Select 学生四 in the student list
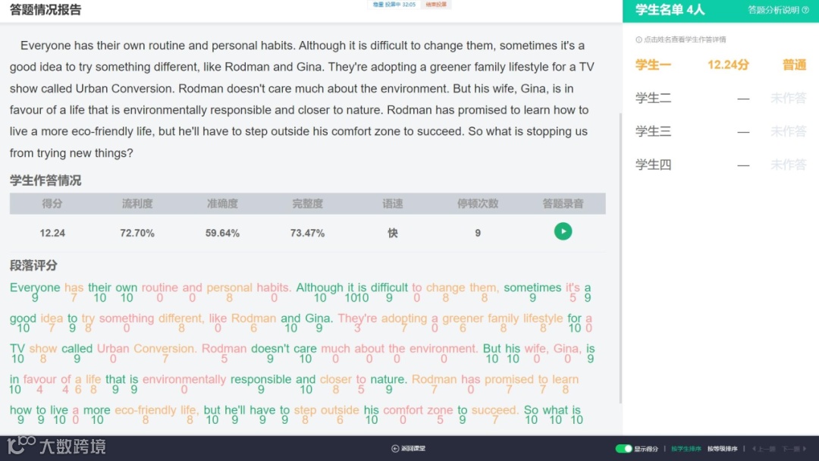This screenshot has width=819, height=461. click(653, 165)
